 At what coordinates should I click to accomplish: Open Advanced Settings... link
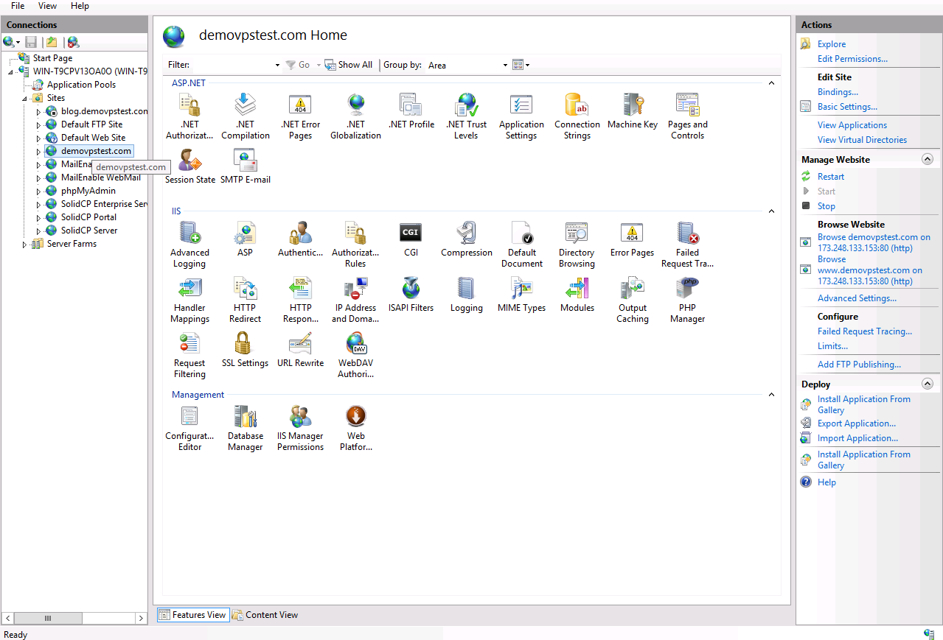click(857, 298)
